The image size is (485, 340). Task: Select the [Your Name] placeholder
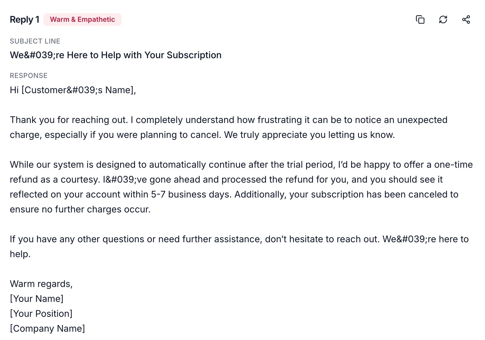[37, 298]
